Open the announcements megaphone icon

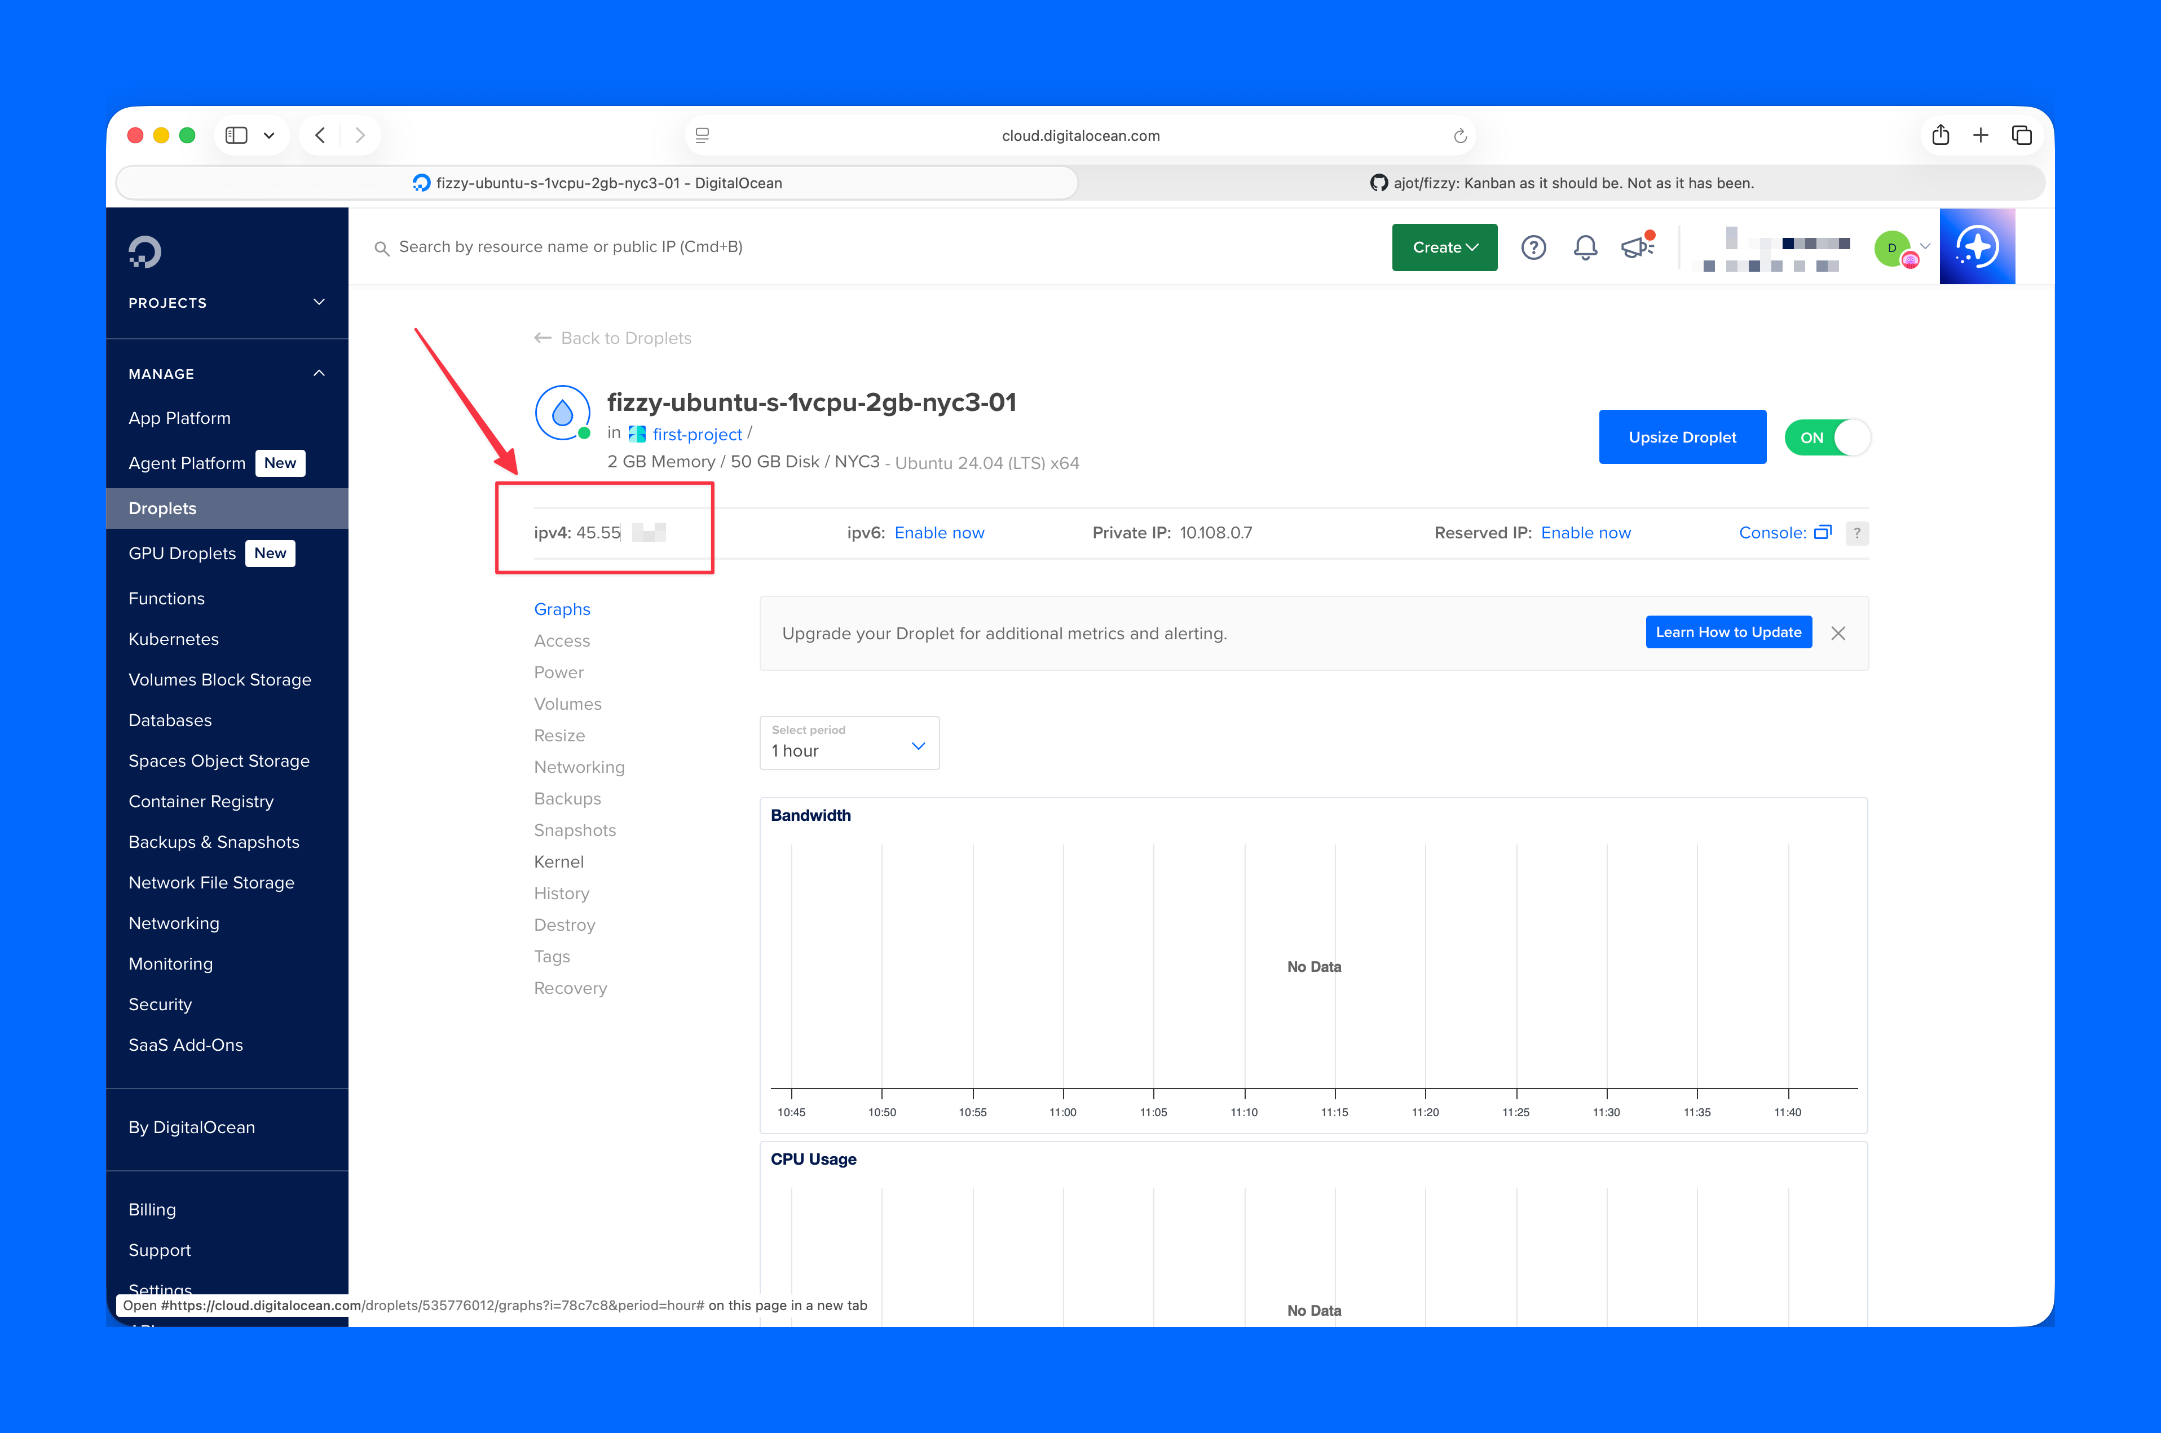point(1637,247)
